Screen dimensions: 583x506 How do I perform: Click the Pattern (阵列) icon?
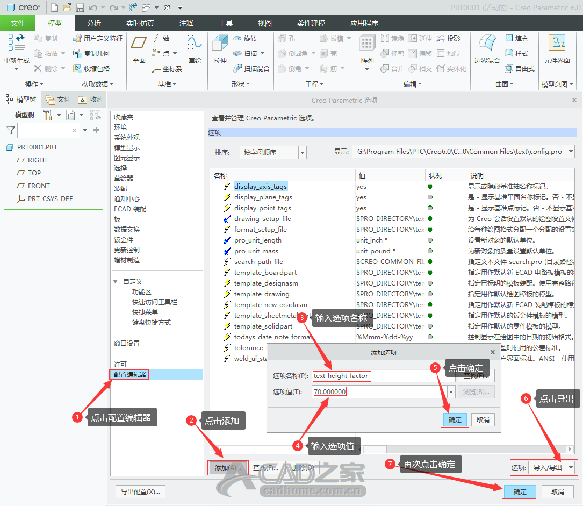click(x=367, y=43)
